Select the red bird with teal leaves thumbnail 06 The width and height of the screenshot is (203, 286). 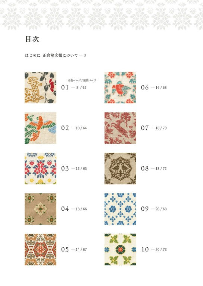click(x=120, y=88)
